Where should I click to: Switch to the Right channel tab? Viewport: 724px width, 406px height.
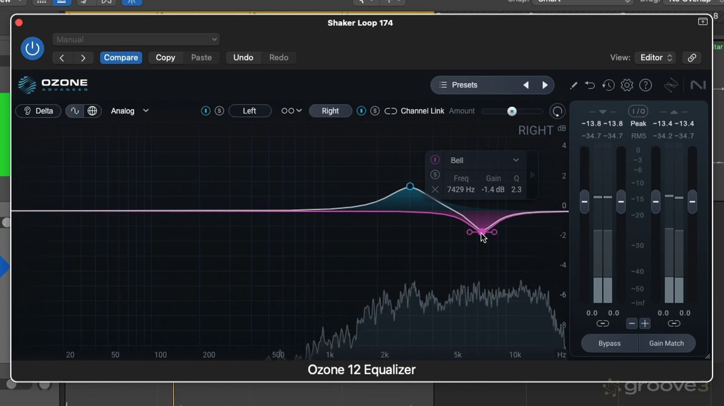pos(330,111)
